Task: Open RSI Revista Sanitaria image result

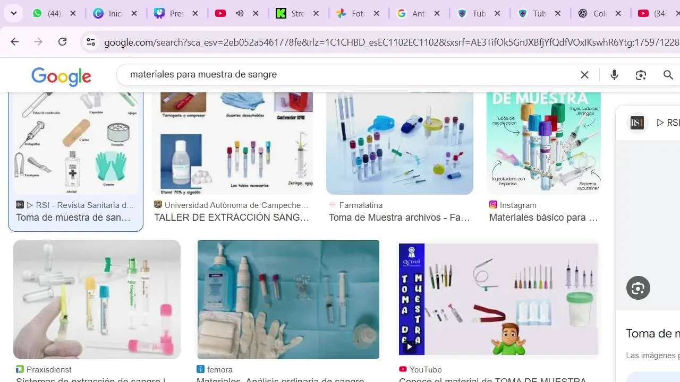Action: tap(75, 143)
